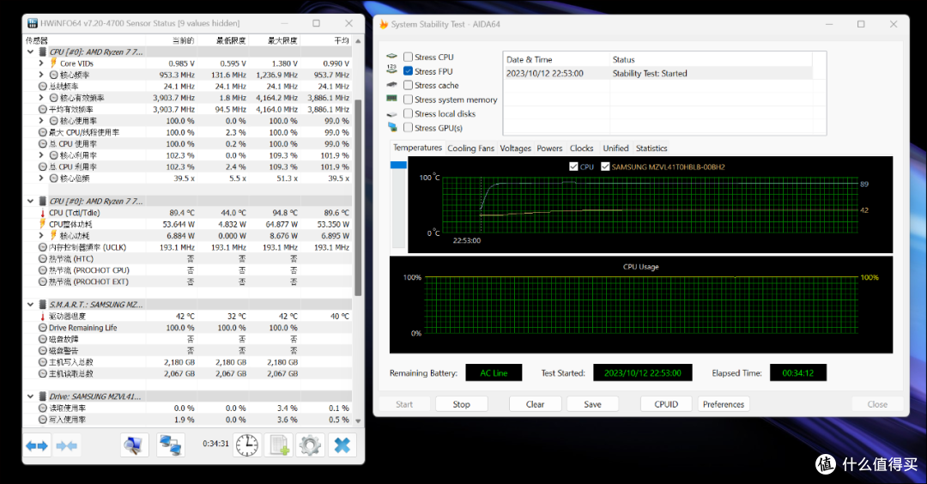
Task: Click HWiNFO scrollbar down arrow
Action: tap(358, 420)
